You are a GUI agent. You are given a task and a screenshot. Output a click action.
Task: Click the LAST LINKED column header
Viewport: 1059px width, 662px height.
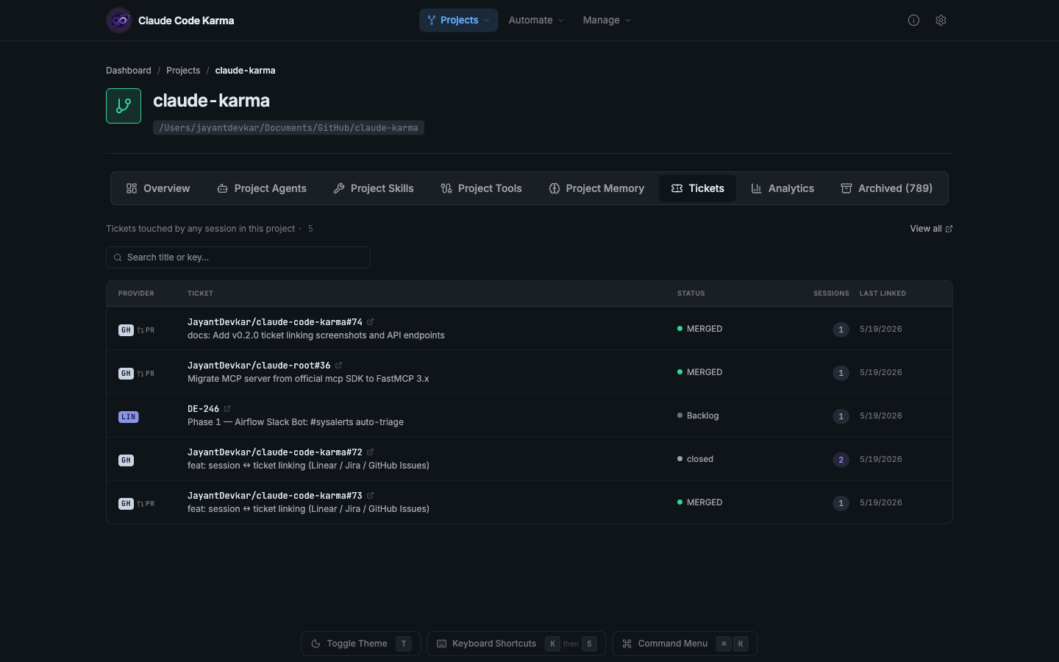[x=883, y=293]
